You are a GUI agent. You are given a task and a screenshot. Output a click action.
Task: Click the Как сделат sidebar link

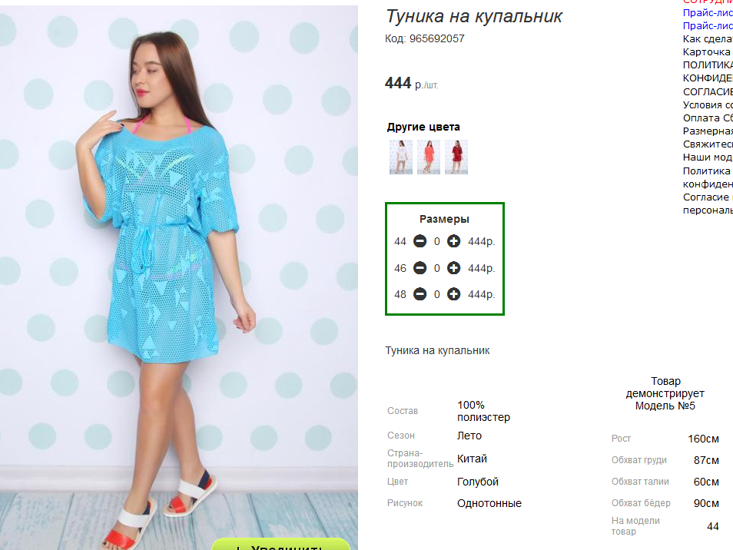[x=708, y=39]
